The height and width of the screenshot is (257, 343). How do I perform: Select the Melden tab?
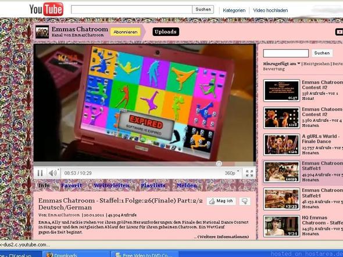pos(187,186)
